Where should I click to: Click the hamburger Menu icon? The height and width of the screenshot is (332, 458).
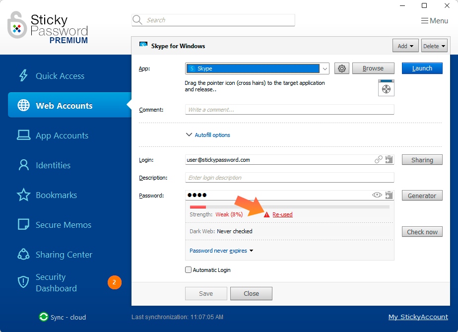tap(424, 21)
